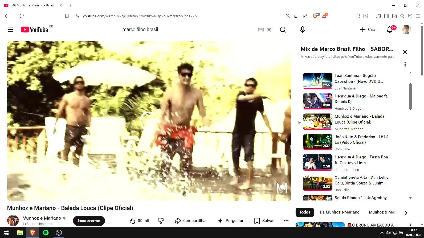Run search with the magnifier button
The height and width of the screenshot is (238, 424).
tap(283, 30)
